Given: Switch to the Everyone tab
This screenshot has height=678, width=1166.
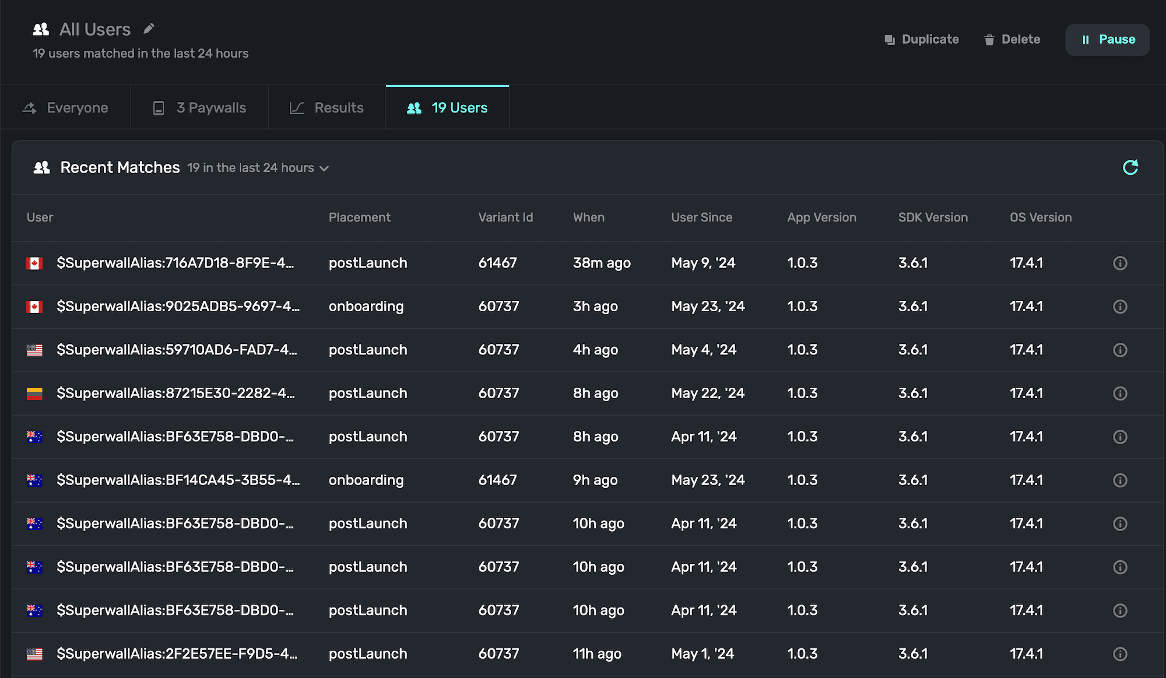Looking at the screenshot, I should 65,108.
